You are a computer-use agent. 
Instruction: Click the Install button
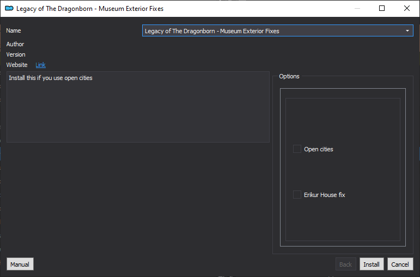click(372, 264)
